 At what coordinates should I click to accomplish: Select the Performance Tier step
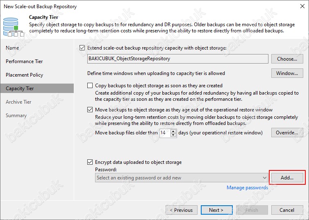24,61
